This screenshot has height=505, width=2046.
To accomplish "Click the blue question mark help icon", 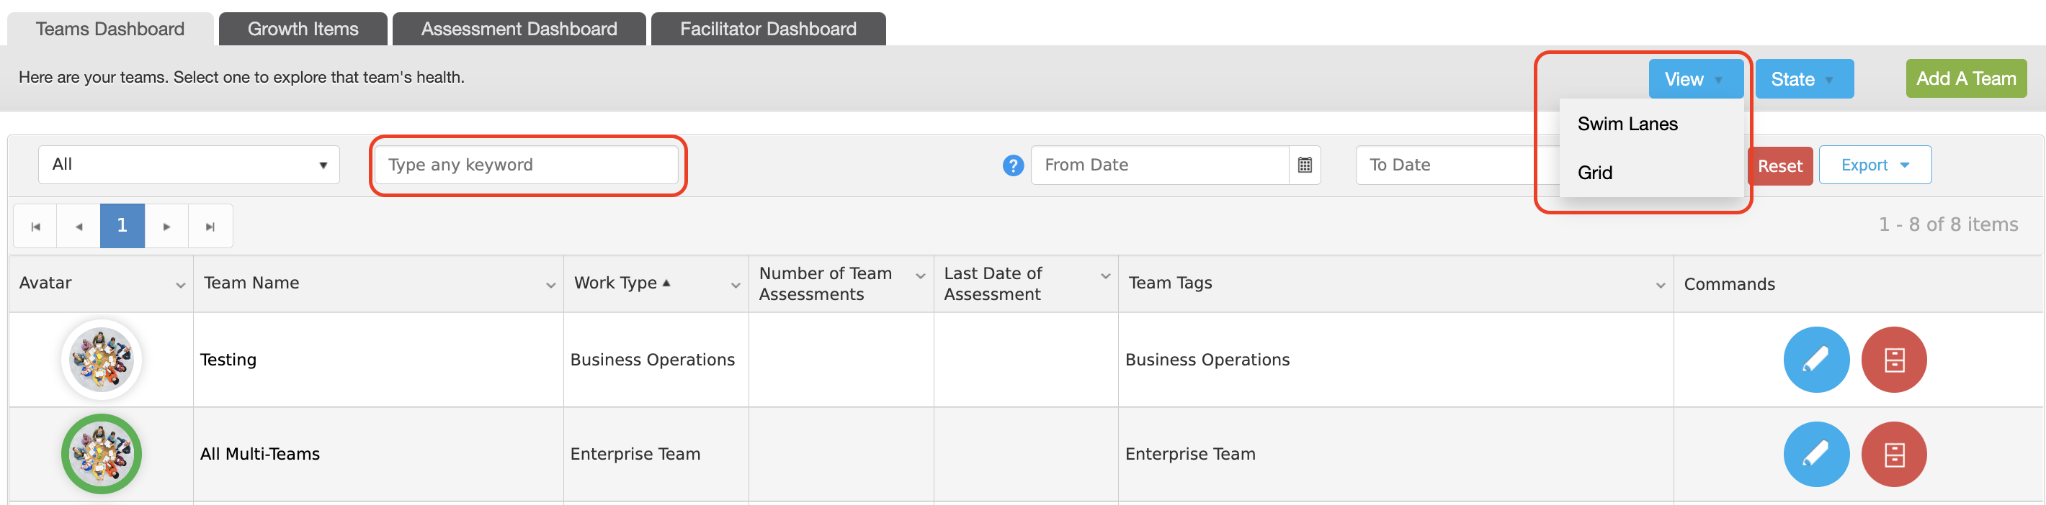I will [x=1013, y=165].
